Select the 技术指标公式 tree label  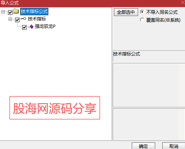[x=34, y=12]
